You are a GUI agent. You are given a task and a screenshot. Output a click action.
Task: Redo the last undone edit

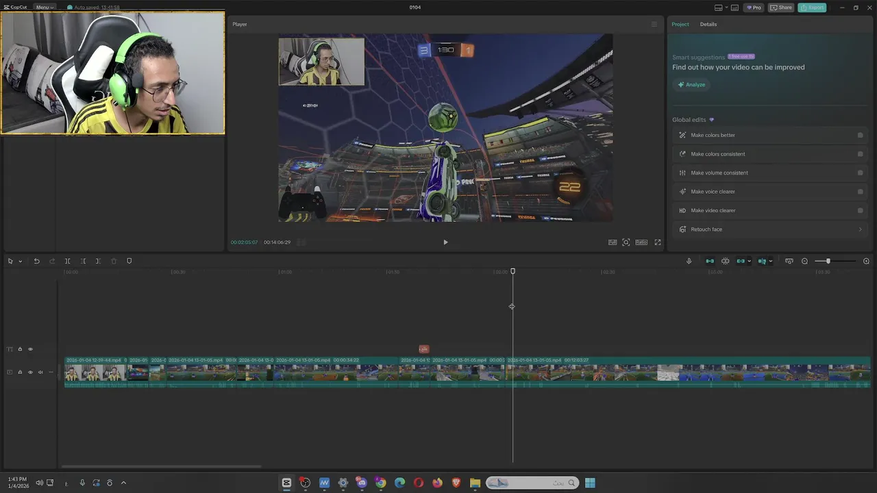point(52,261)
